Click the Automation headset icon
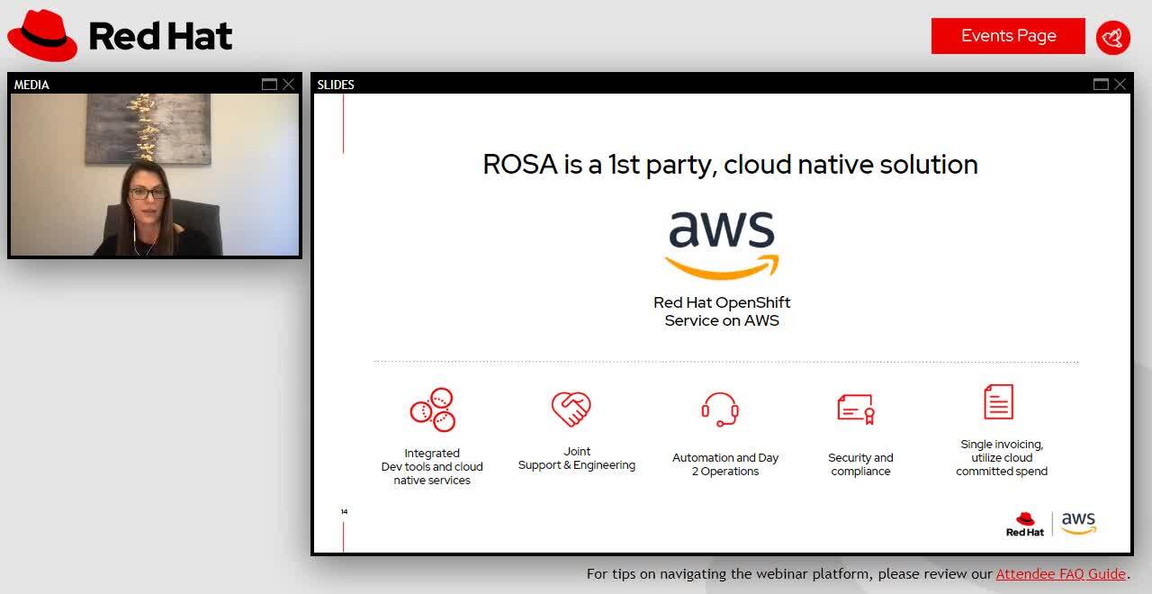This screenshot has width=1152, height=594. click(720, 409)
